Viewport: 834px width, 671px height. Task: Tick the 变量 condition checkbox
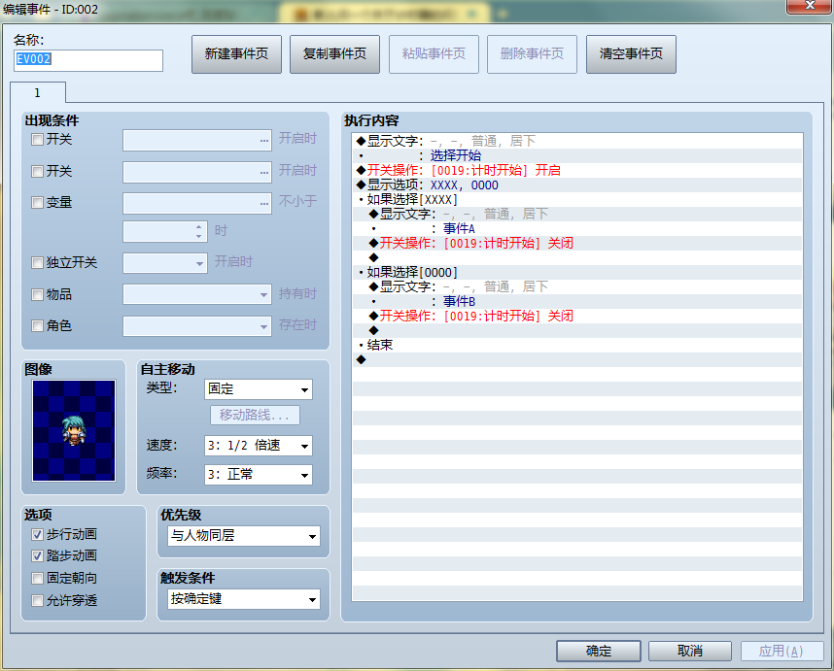[x=37, y=202]
